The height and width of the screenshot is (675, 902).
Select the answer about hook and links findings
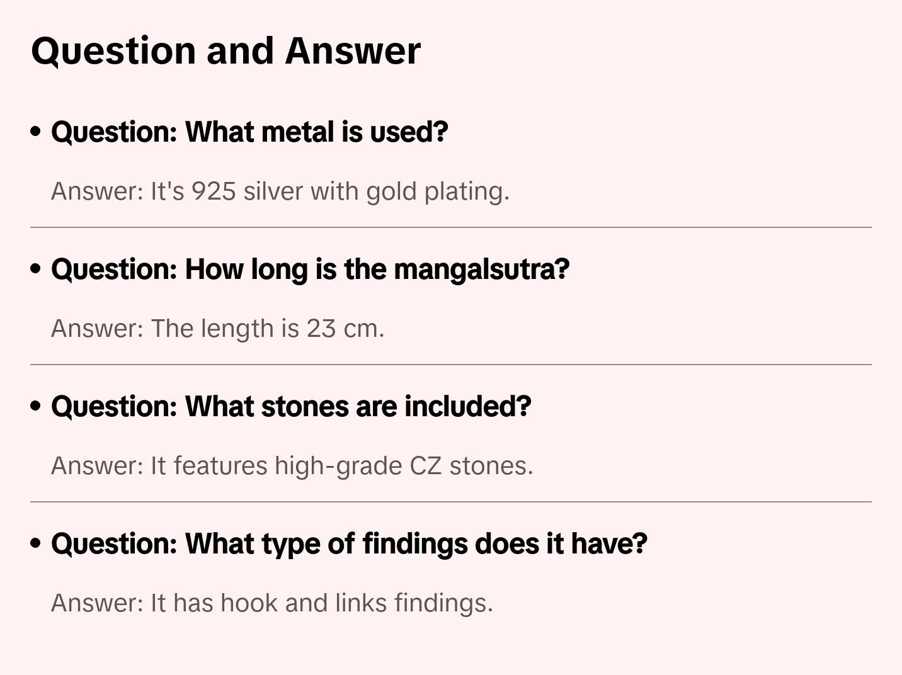tap(271, 603)
